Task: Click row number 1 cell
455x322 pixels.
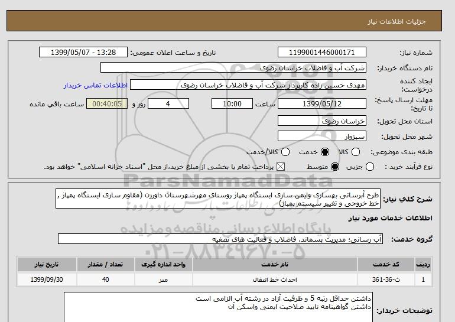Action: point(423,279)
